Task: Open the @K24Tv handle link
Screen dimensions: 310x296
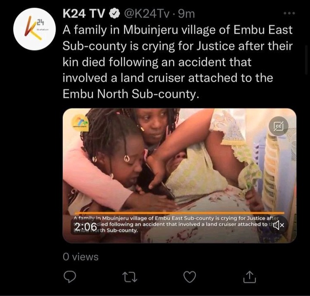Action: coord(147,14)
